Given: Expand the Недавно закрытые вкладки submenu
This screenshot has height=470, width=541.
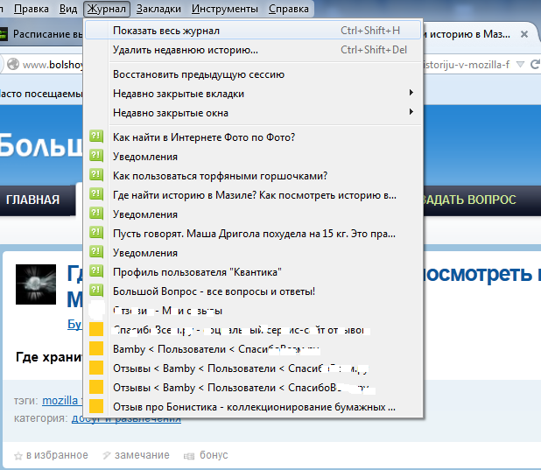Looking at the screenshot, I should (253, 94).
